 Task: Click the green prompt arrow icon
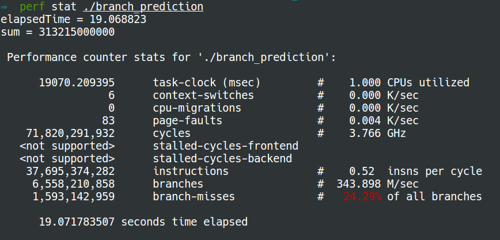[x=3, y=7]
